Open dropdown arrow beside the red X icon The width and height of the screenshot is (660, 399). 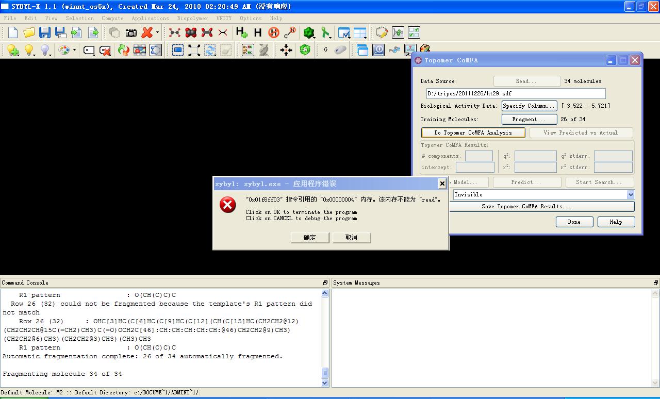(157, 32)
